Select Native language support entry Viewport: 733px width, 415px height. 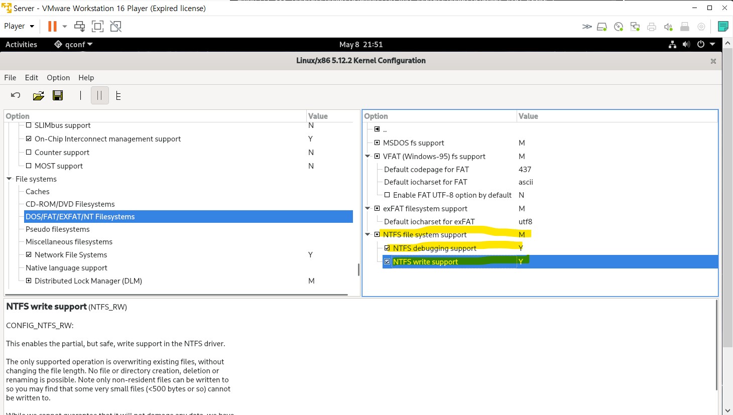(x=66, y=267)
